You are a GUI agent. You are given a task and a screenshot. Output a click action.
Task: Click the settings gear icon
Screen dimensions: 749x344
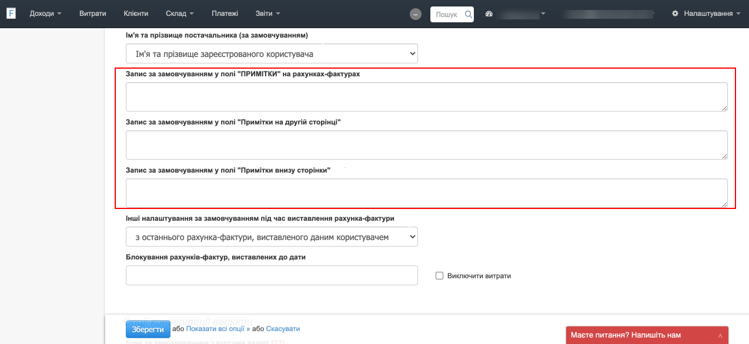coord(675,14)
